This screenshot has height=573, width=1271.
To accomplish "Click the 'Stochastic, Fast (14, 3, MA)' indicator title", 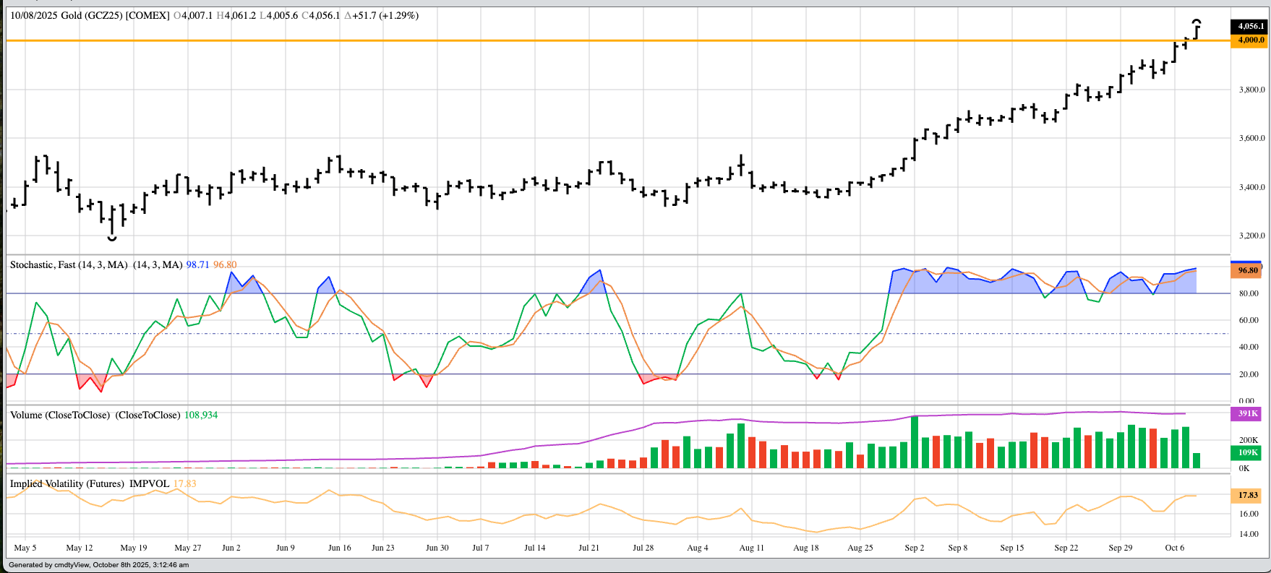I will coord(69,265).
